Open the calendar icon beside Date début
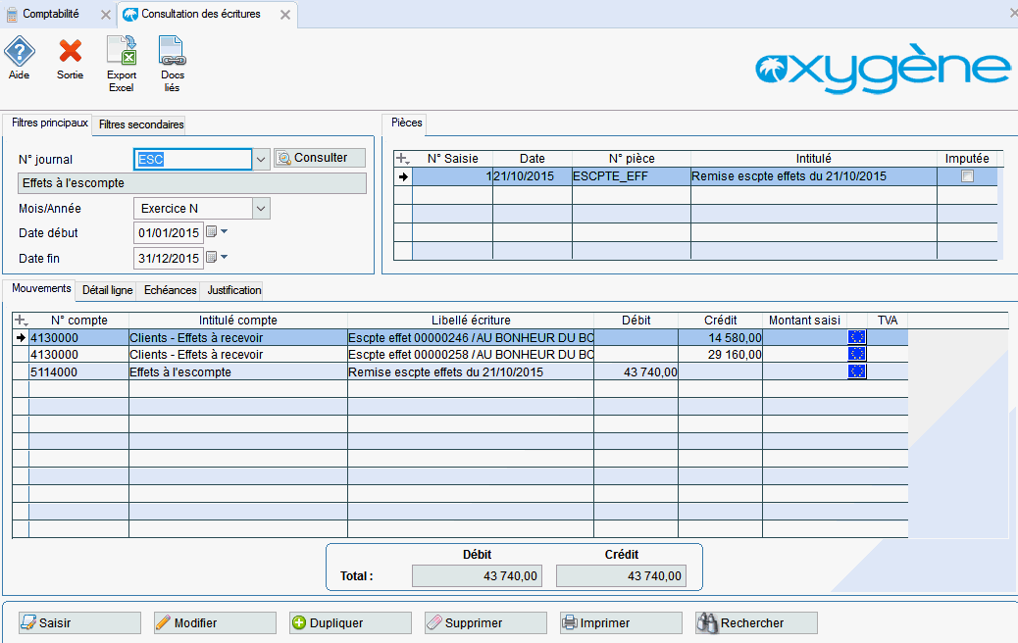 [x=211, y=231]
